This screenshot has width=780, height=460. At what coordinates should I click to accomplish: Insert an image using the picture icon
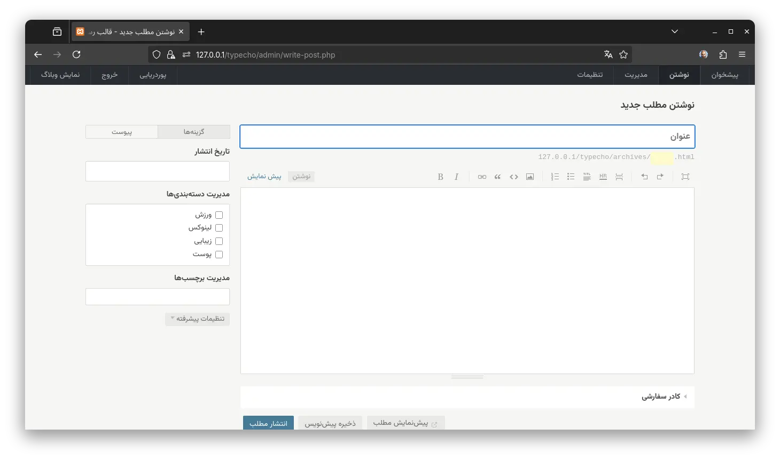click(529, 177)
